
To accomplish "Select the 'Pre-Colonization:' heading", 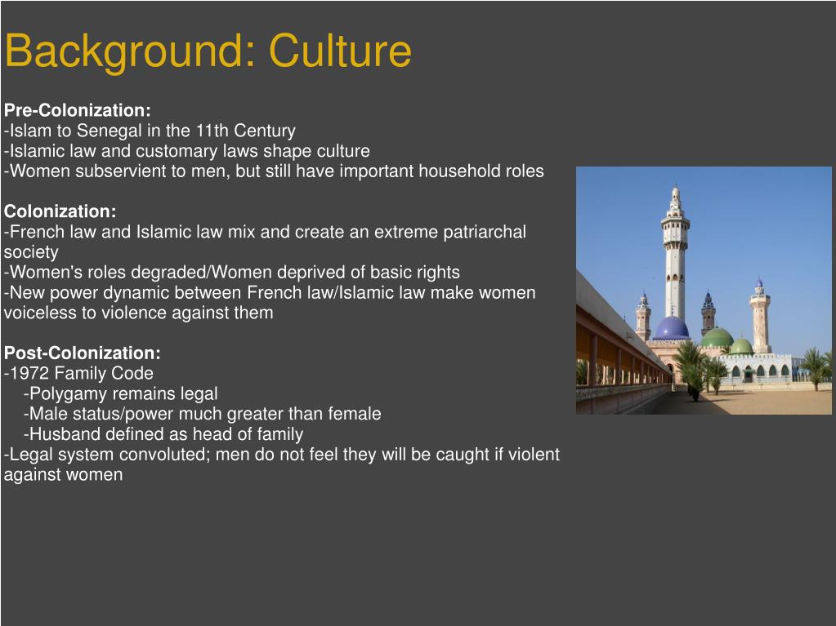I will [x=78, y=110].
